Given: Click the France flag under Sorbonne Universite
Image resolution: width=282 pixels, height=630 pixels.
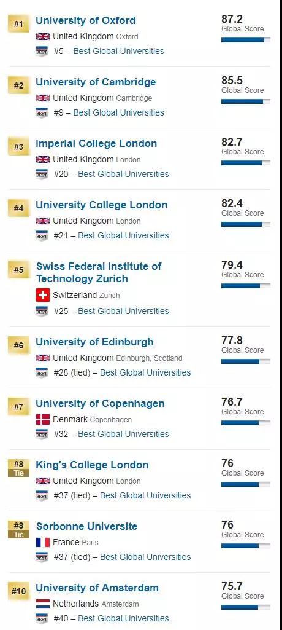Looking at the screenshot, I should tap(42, 542).
